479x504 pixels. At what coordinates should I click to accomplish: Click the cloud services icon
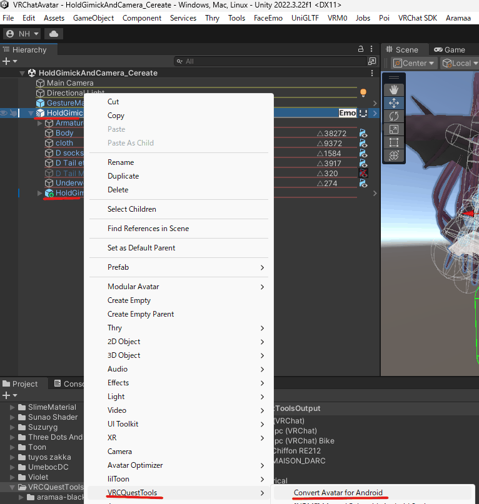(54, 34)
